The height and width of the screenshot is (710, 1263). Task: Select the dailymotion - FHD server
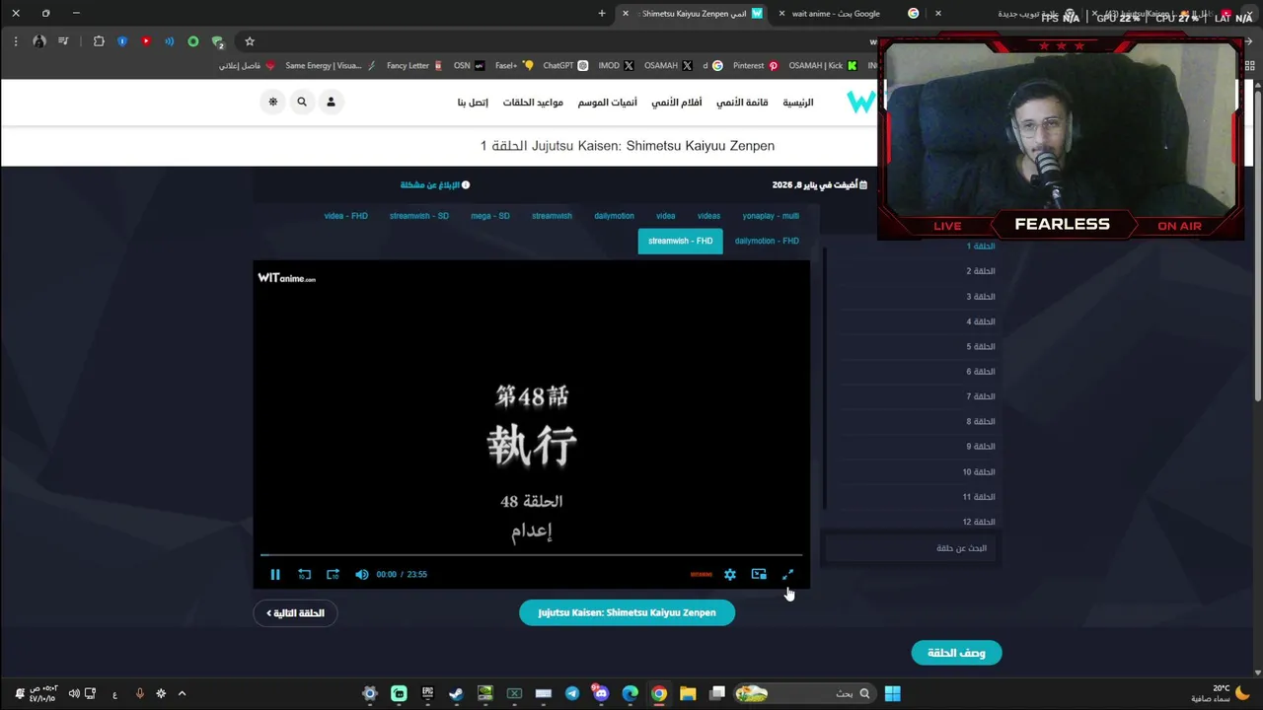(x=767, y=241)
